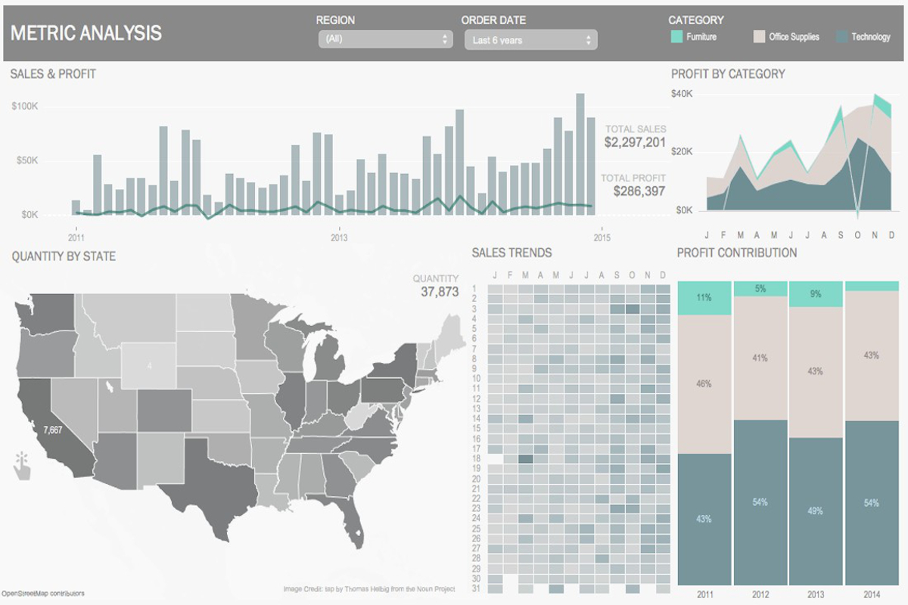Click the Furniture teal legend swatch
The height and width of the screenshot is (605, 908).
[x=677, y=36]
